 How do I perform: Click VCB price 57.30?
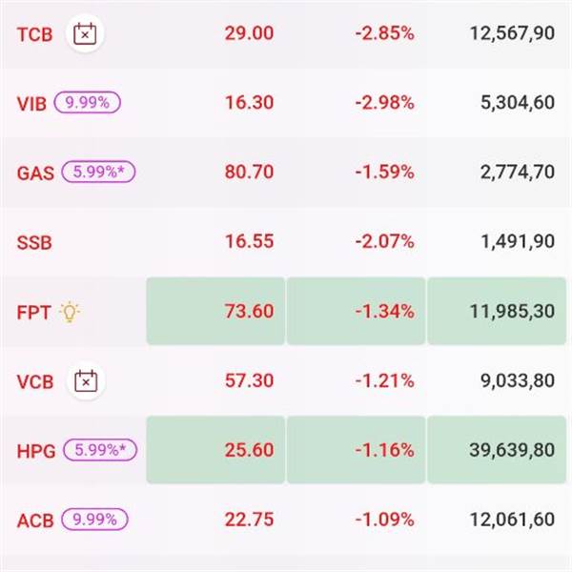(249, 380)
